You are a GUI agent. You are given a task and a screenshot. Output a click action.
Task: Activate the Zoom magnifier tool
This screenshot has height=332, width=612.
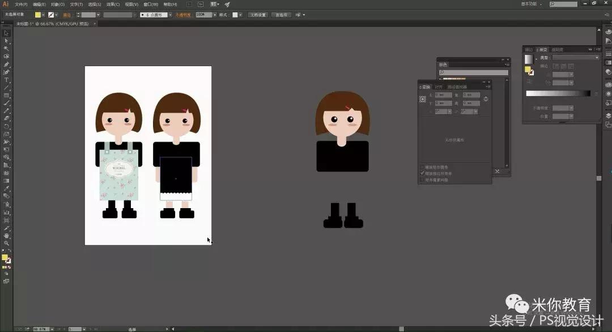[6, 243]
